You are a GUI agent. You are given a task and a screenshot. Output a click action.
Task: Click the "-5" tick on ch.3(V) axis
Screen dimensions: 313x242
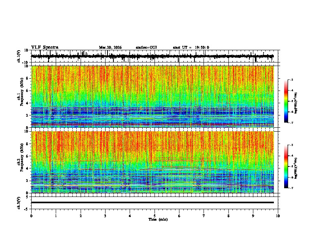pyautogui.click(x=26, y=209)
